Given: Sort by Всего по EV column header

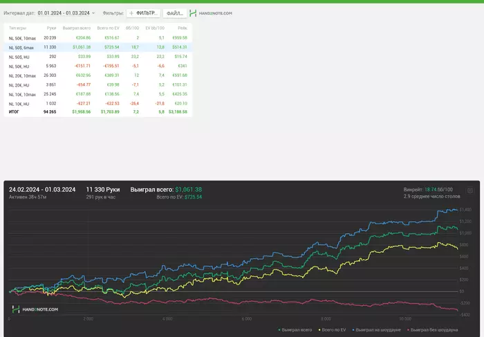Looking at the screenshot, I should (108, 28).
